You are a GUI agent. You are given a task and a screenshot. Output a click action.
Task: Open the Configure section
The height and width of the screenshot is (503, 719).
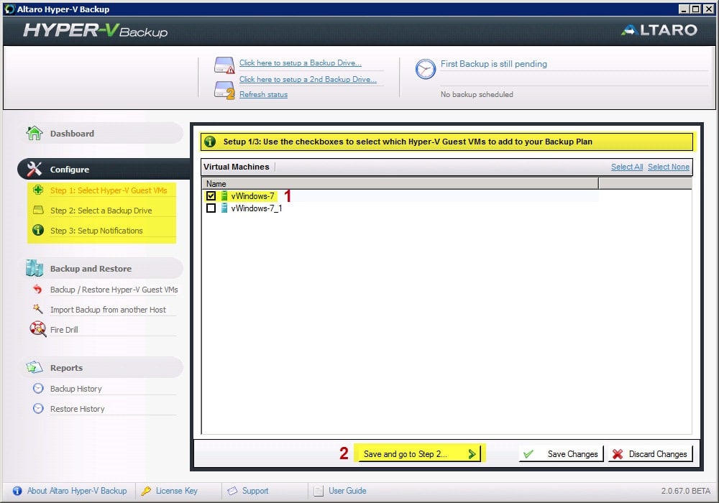(x=104, y=169)
